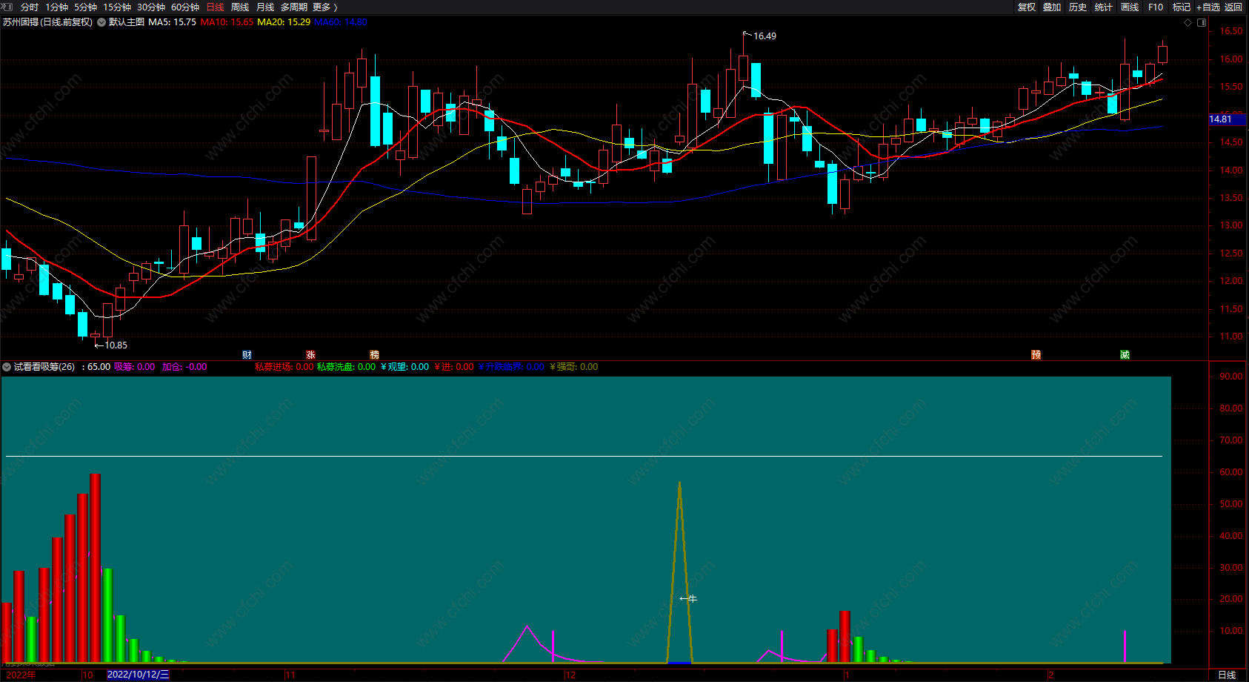
Task: Click the collapse panel icon at top-left
Action: point(7,7)
